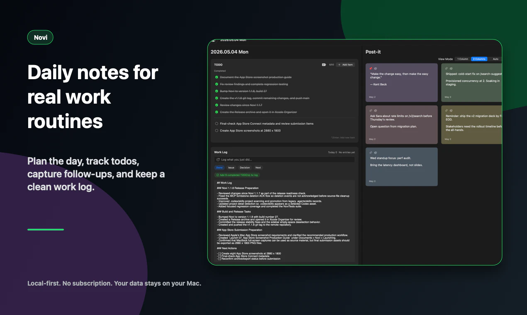Viewport: 527px width, 315px height.
Task: Click the Add Item button in TODO
Action: click(x=345, y=65)
